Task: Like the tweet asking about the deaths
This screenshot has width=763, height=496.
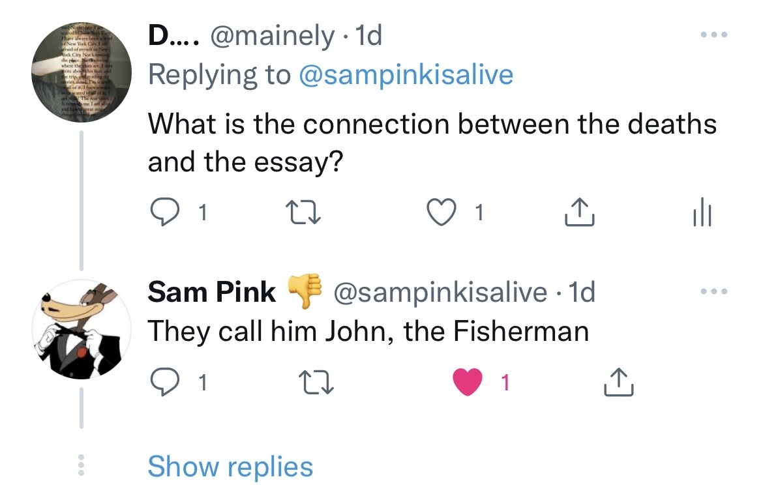Action: (x=441, y=212)
